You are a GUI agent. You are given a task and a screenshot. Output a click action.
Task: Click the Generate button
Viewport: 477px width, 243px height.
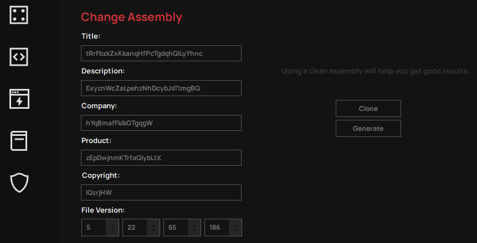point(368,128)
